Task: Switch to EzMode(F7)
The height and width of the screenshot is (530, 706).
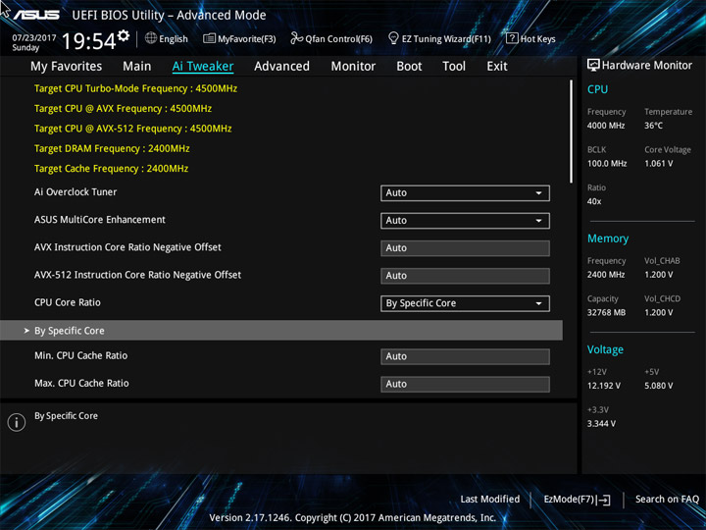Action: (x=577, y=500)
